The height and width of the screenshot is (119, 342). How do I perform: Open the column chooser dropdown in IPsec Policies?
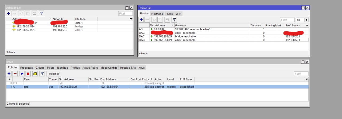(307, 79)
